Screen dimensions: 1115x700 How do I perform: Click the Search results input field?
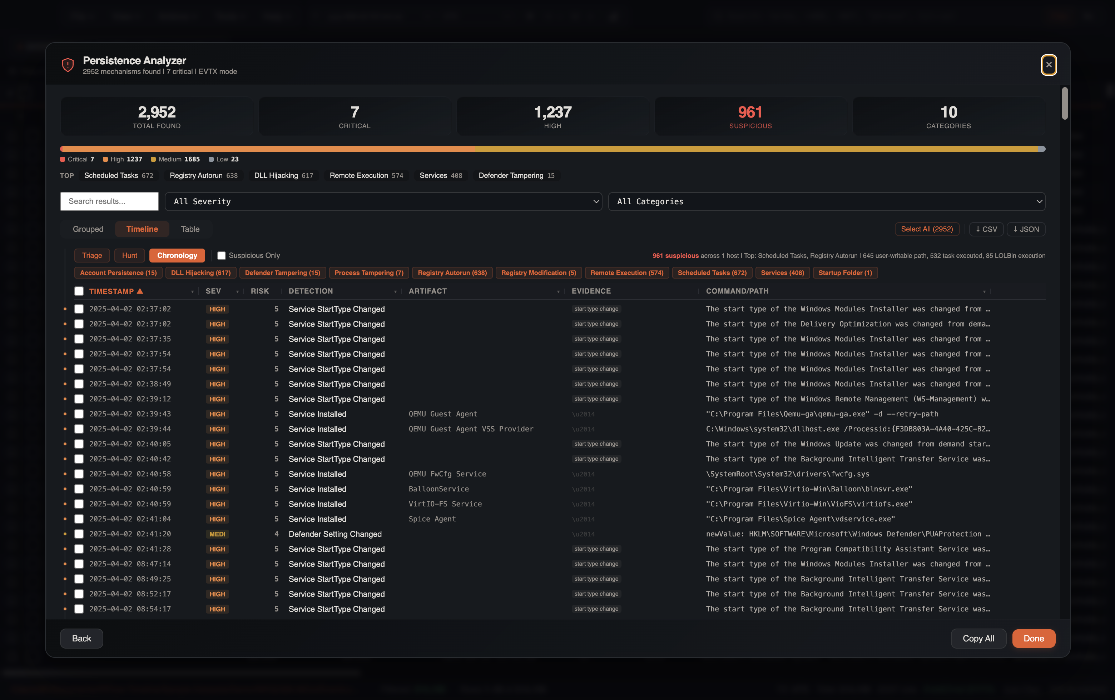click(109, 201)
